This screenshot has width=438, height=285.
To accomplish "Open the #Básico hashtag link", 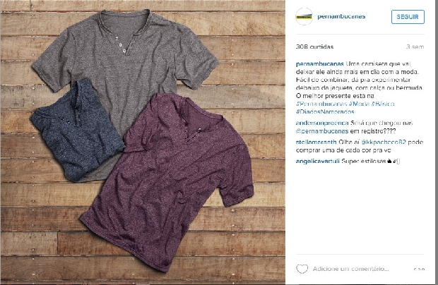I will pyautogui.click(x=383, y=104).
